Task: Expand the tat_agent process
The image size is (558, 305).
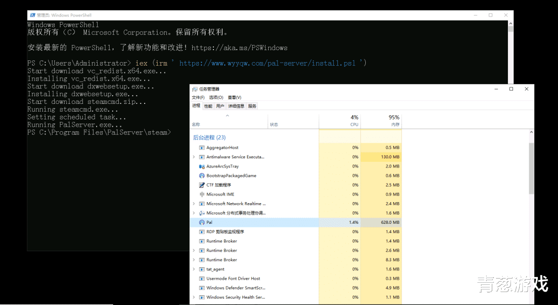Action: pos(194,269)
